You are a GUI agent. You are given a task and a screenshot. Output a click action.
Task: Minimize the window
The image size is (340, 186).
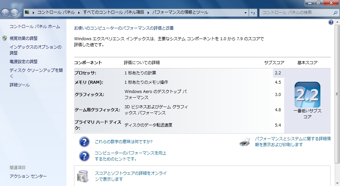[x=310, y=3]
